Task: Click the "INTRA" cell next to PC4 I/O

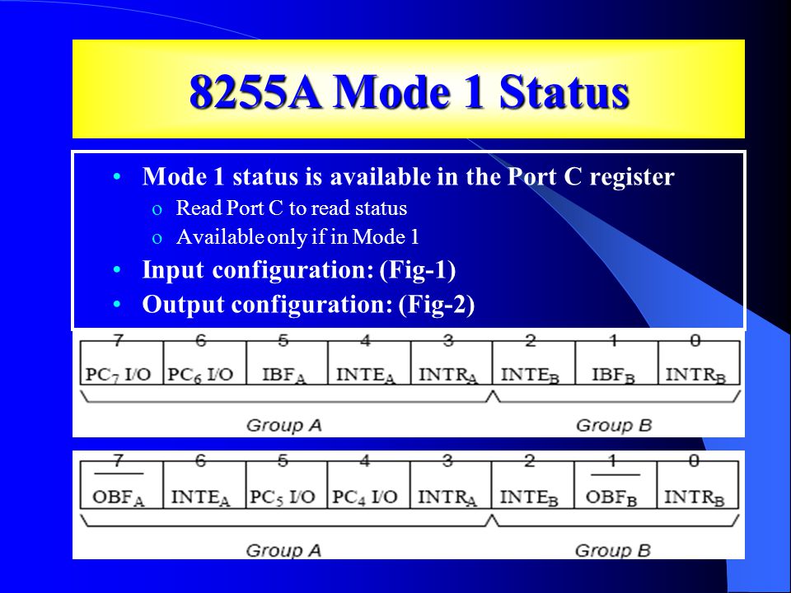Action: [451, 486]
